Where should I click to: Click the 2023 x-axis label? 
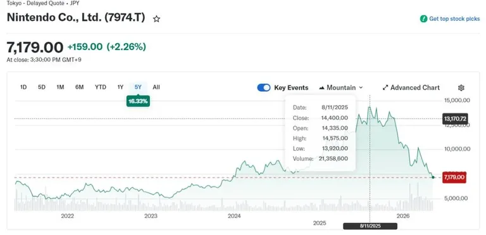151,217
